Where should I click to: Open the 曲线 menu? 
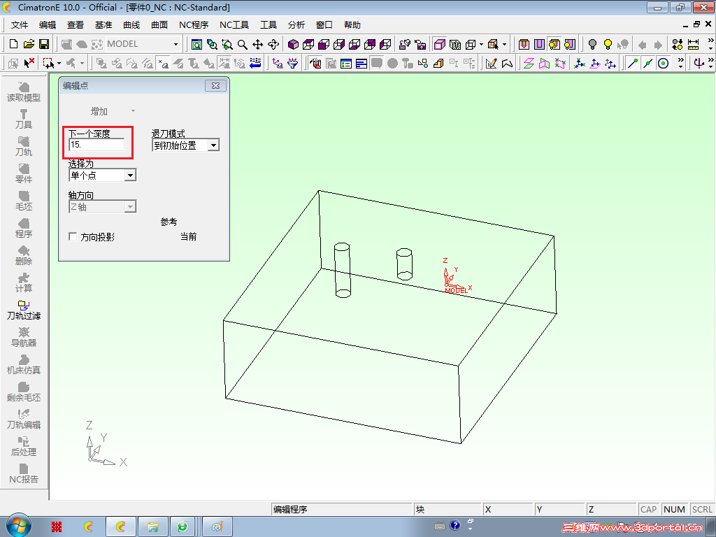click(131, 25)
